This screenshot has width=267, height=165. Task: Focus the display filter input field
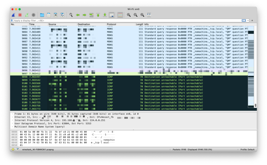127,21
